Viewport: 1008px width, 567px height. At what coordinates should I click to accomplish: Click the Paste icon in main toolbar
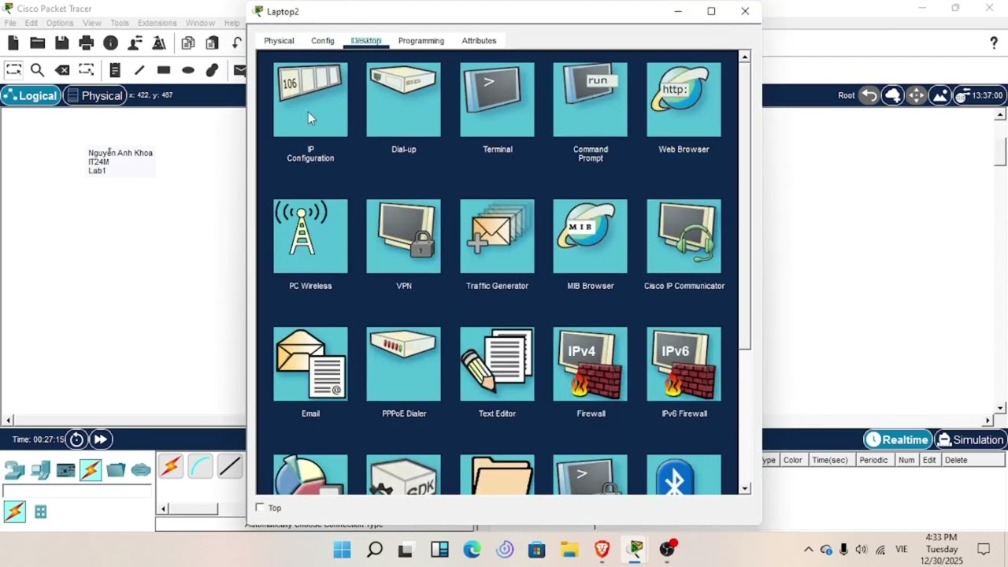[x=212, y=43]
